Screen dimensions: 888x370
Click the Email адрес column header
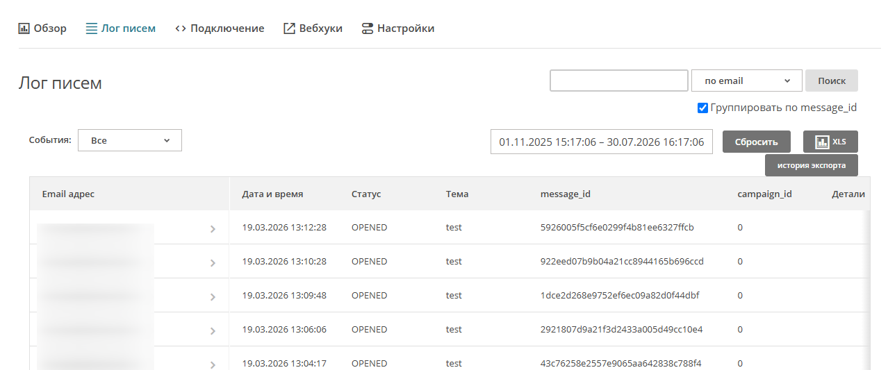pos(68,194)
